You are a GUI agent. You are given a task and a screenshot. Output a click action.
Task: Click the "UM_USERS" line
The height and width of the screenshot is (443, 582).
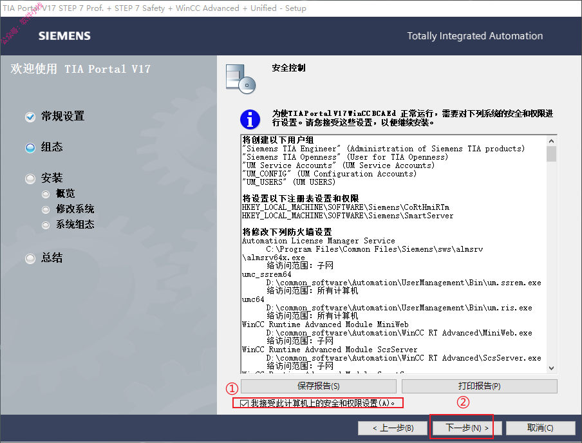click(x=289, y=182)
